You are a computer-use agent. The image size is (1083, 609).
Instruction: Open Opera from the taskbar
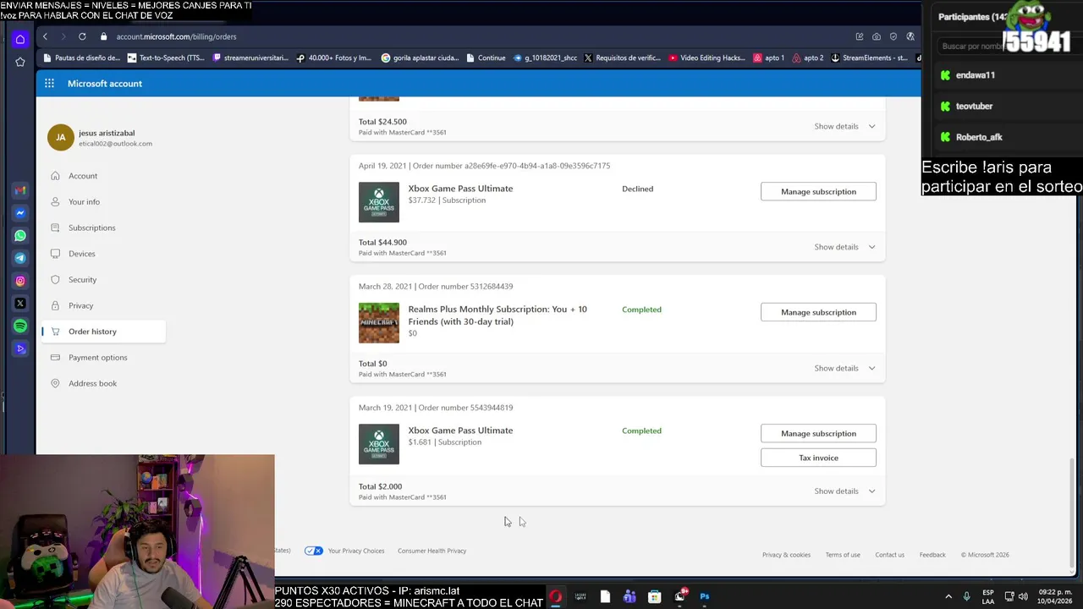coord(555,596)
